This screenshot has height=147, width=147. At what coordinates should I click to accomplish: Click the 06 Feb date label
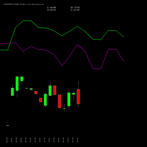click(x=26, y=140)
